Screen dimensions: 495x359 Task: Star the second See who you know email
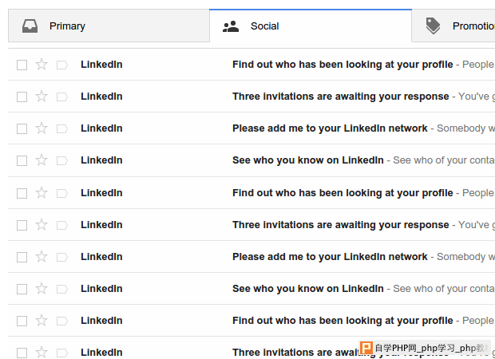pyautogui.click(x=42, y=288)
